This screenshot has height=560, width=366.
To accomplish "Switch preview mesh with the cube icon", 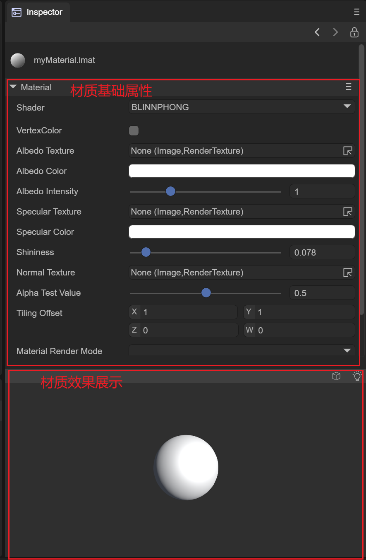I will click(x=336, y=376).
